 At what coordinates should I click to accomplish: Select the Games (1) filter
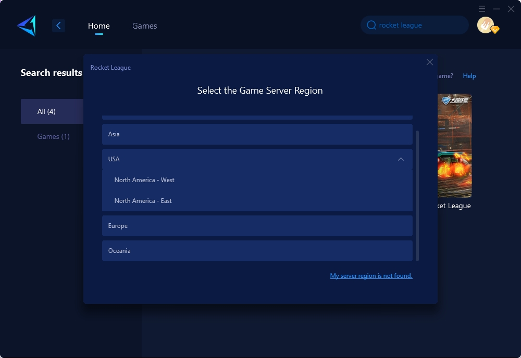coord(53,136)
